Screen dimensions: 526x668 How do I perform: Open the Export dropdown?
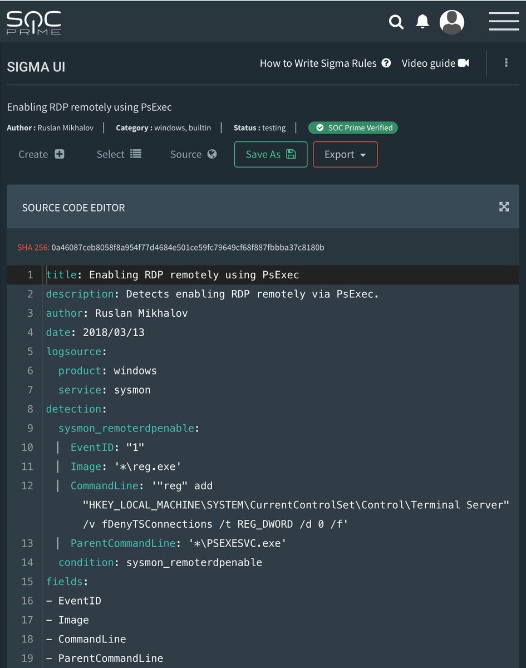click(345, 154)
